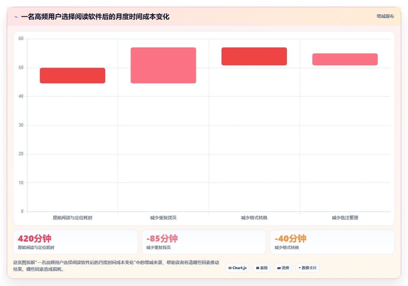Click the y-axis value 30
This screenshot has width=408, height=286.
(x=21, y=125)
